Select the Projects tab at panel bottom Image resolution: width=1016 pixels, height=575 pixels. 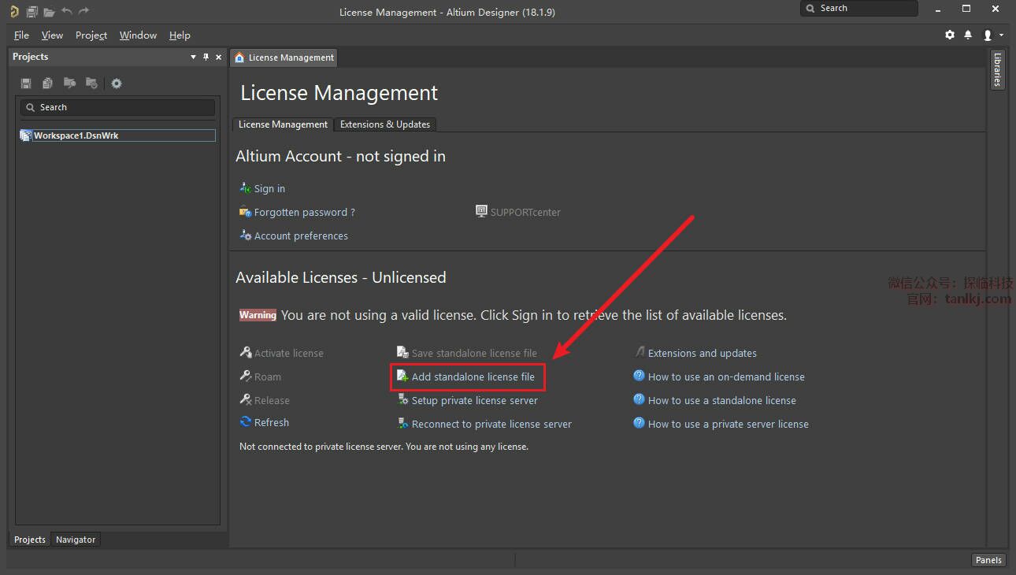30,540
